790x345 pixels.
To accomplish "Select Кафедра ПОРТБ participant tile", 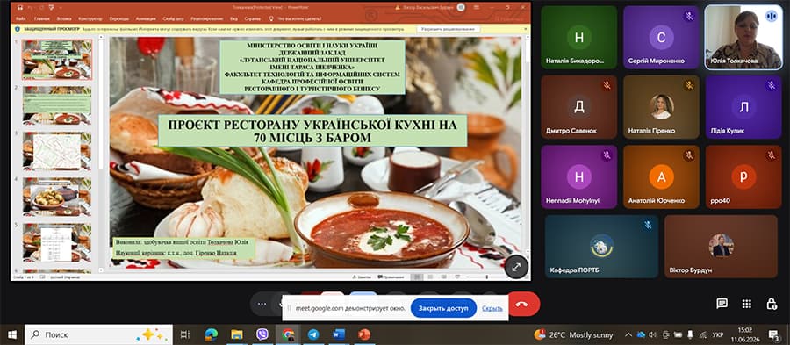I will 601,247.
